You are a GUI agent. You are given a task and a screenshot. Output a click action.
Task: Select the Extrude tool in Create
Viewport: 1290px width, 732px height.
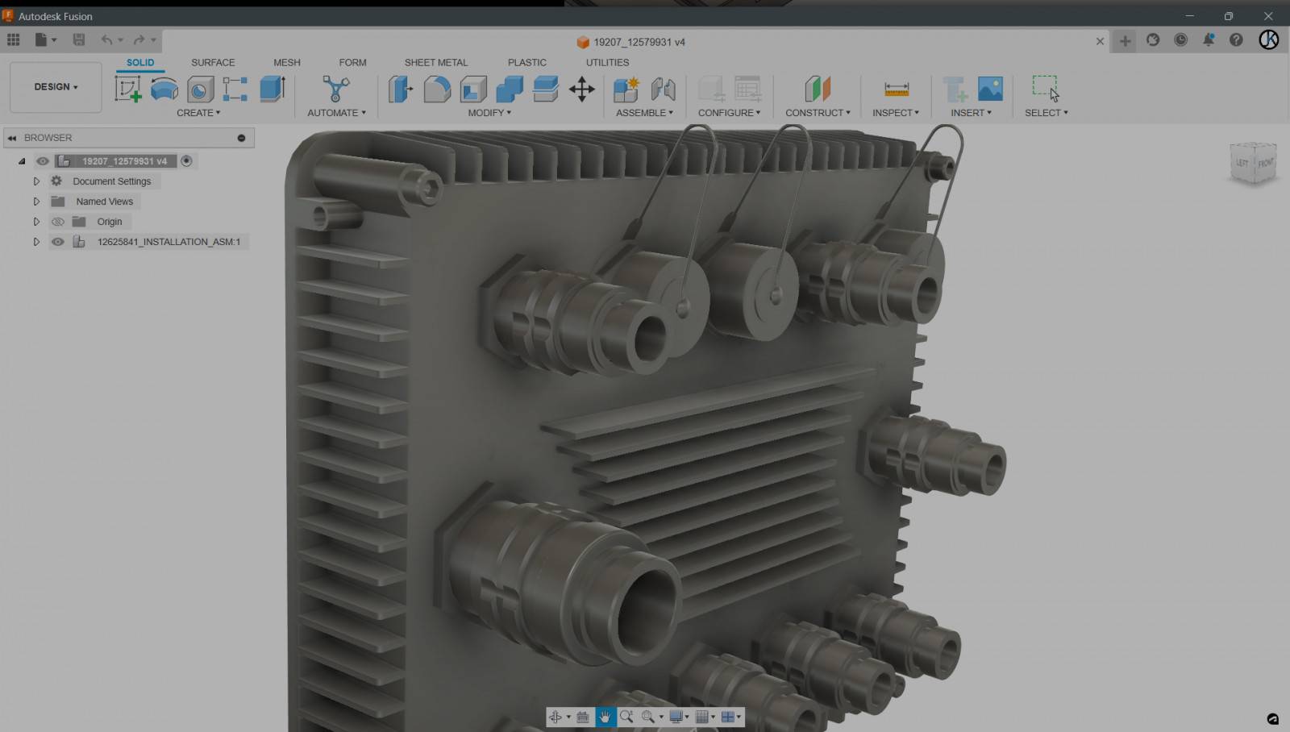[x=273, y=89]
